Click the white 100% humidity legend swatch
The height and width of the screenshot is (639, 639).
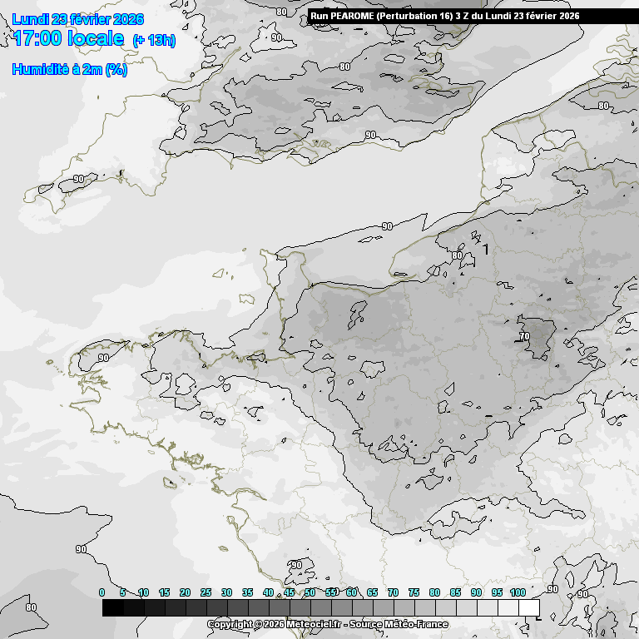528,608
